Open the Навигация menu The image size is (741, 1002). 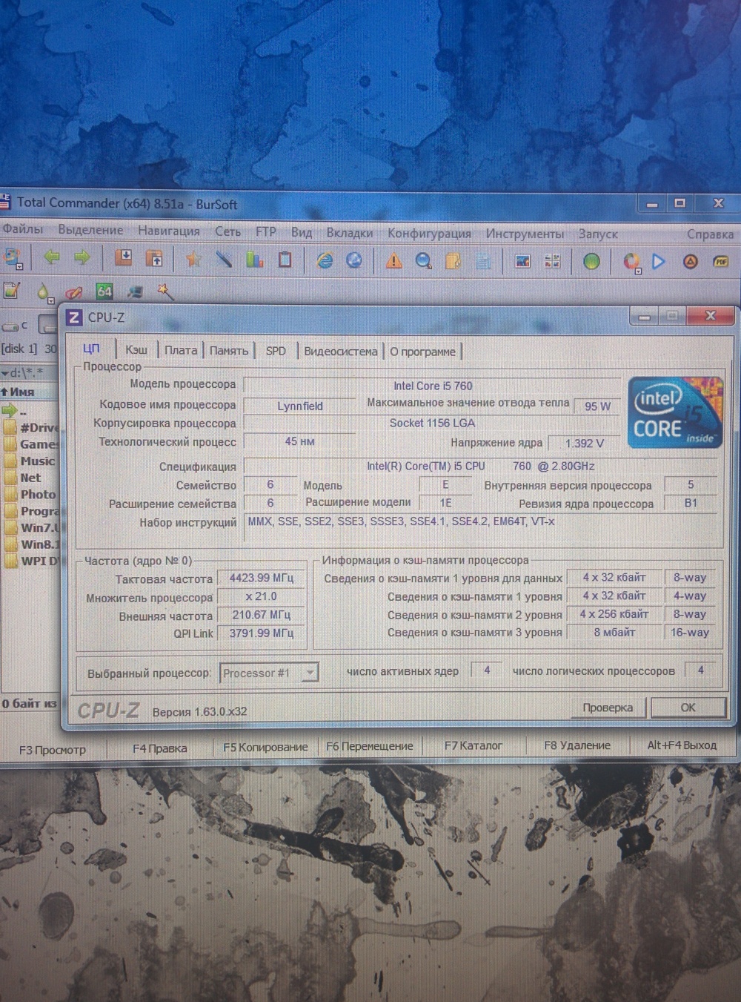169,231
